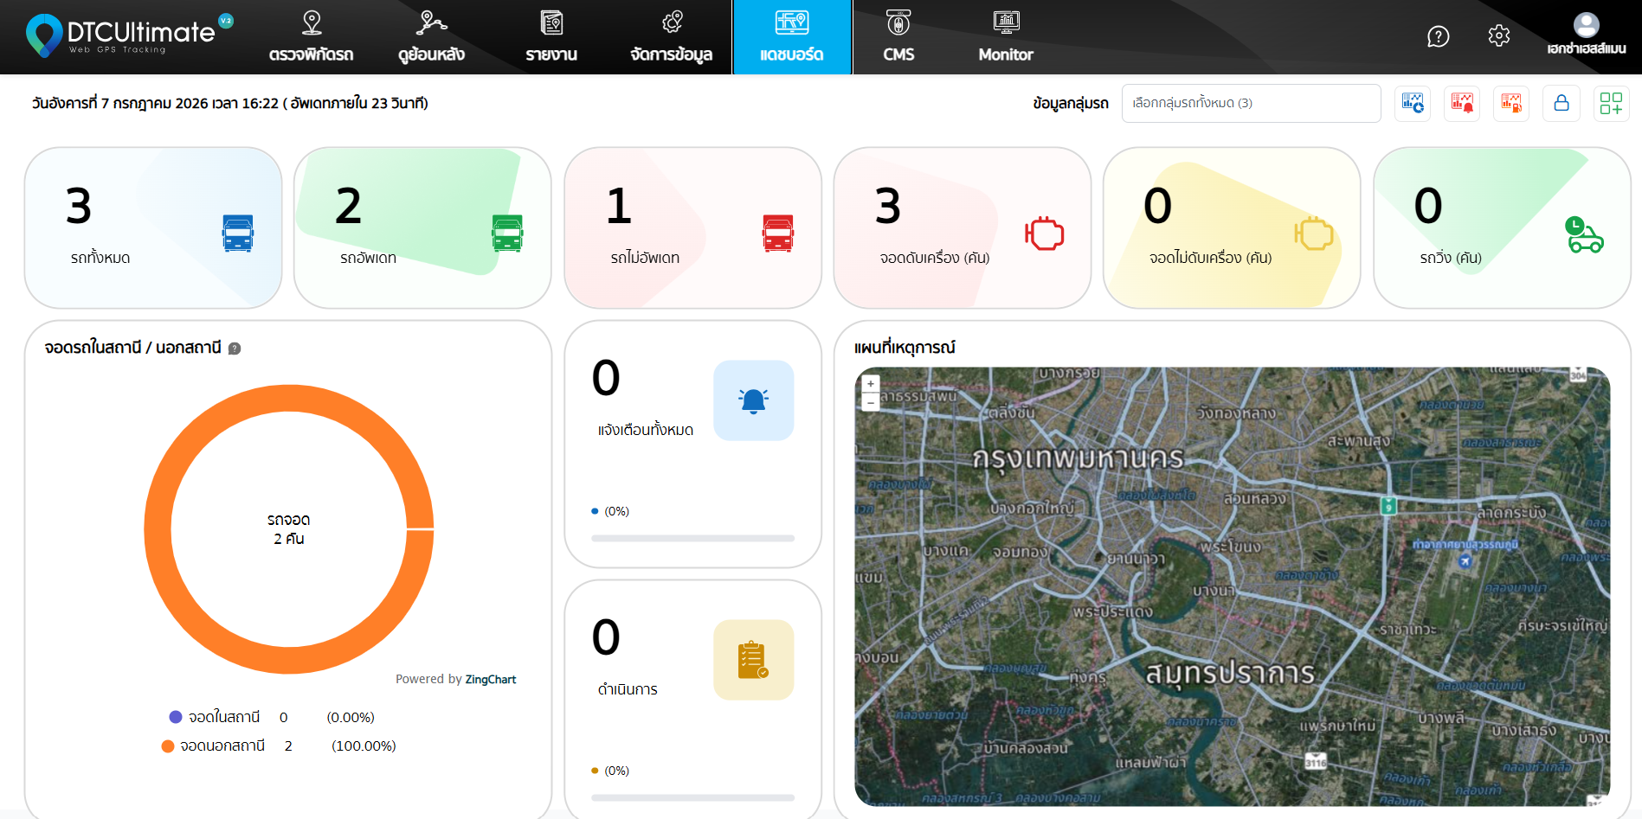Open the CMS menu
The image size is (1642, 819).
pyautogui.click(x=898, y=37)
